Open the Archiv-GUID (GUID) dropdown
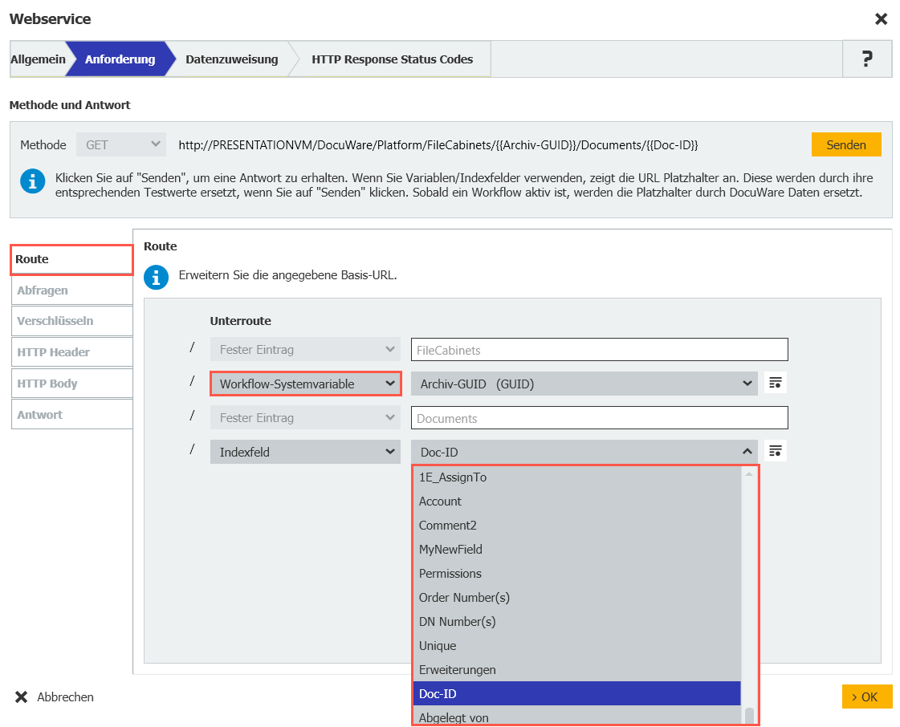This screenshot has height=727, width=900. 584,384
